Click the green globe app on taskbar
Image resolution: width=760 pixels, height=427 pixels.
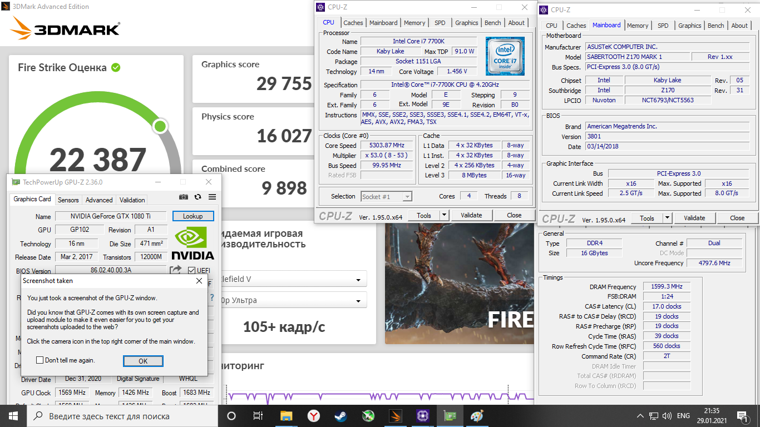(368, 416)
